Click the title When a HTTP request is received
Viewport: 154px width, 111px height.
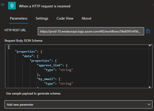click(x=45, y=6)
